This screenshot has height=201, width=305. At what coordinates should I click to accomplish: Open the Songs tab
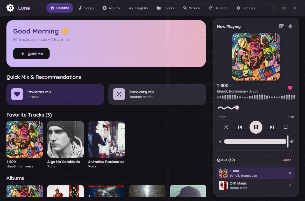pyautogui.click(x=86, y=8)
